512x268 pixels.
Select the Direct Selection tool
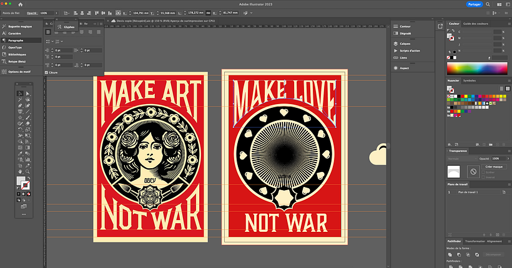[x=27, y=93]
